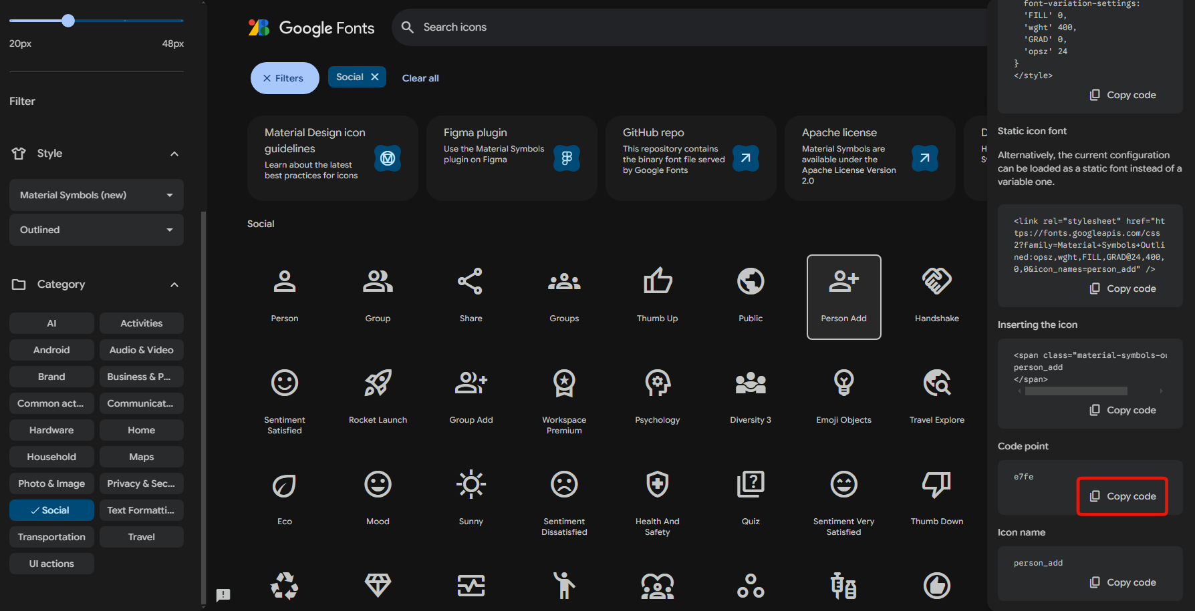Copy the person_add icon name

pos(1123,582)
